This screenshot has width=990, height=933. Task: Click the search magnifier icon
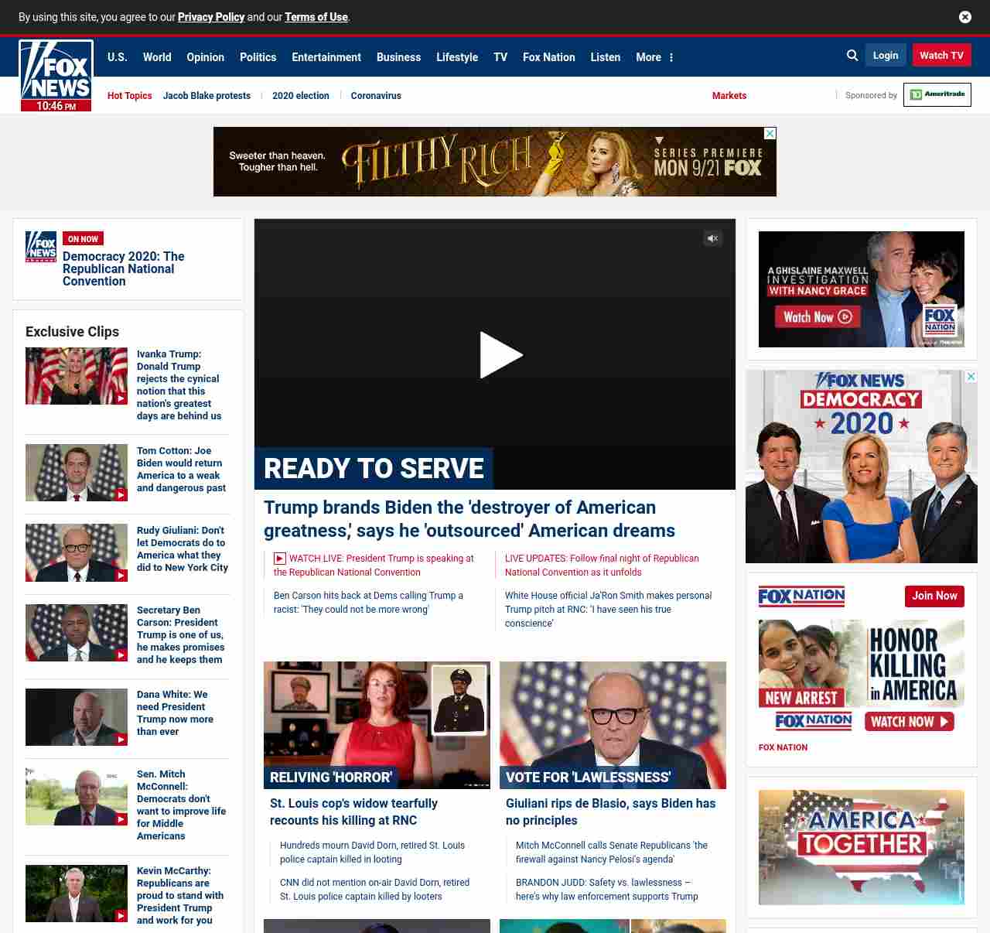pyautogui.click(x=852, y=56)
